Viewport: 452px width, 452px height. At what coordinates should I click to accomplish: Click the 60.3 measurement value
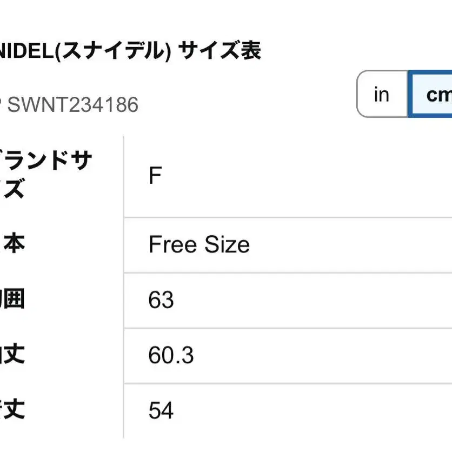pos(171,355)
